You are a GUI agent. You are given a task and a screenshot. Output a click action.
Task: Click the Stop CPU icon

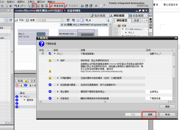(x=91, y=6)
